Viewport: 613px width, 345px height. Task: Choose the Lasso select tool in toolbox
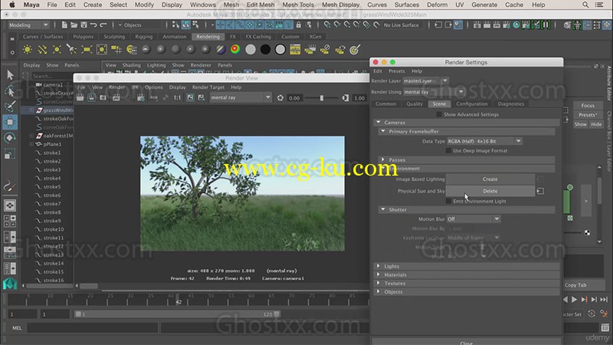click(x=10, y=90)
